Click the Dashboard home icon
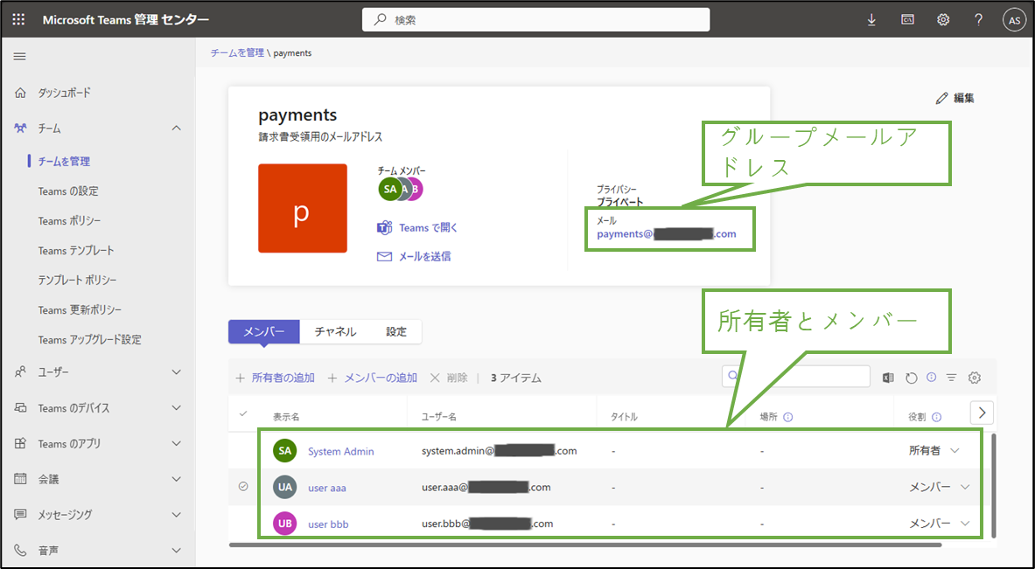Viewport: 1035px width, 569px height. point(20,93)
